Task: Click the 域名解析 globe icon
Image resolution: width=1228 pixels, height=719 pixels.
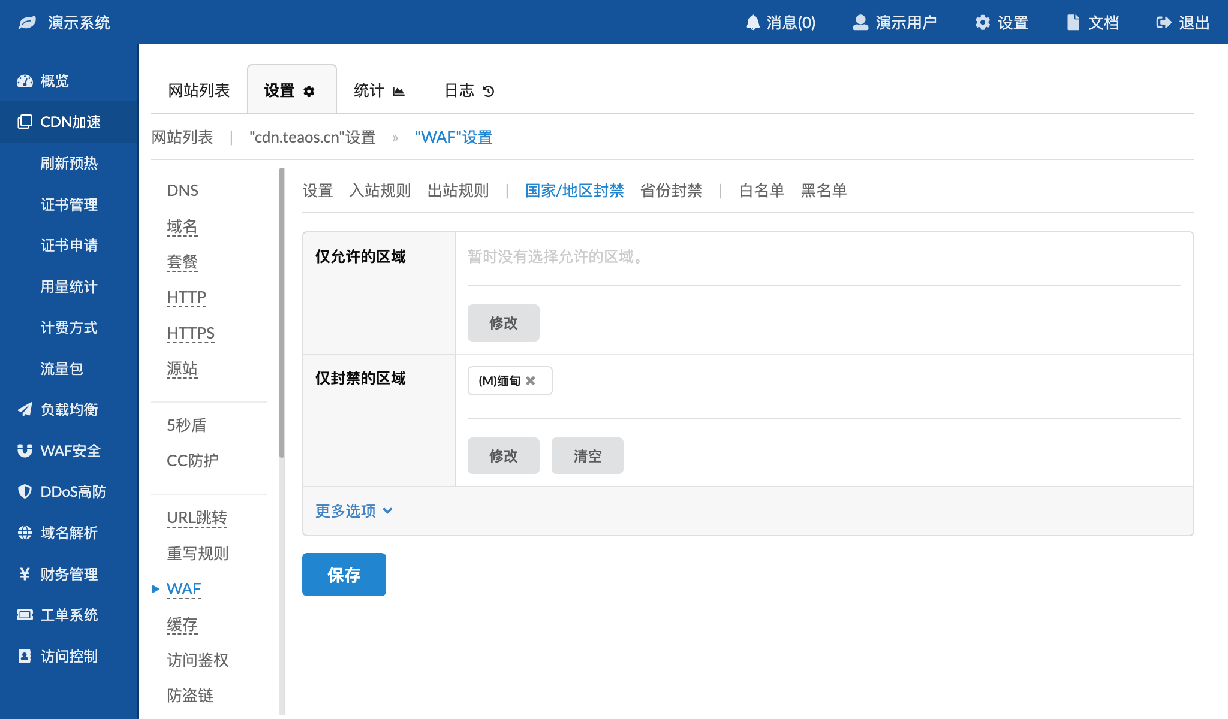Action: (x=25, y=533)
